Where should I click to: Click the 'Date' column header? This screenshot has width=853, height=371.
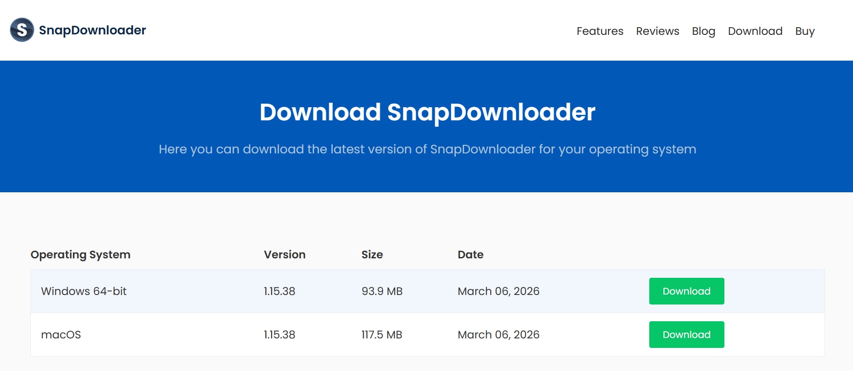click(x=470, y=254)
